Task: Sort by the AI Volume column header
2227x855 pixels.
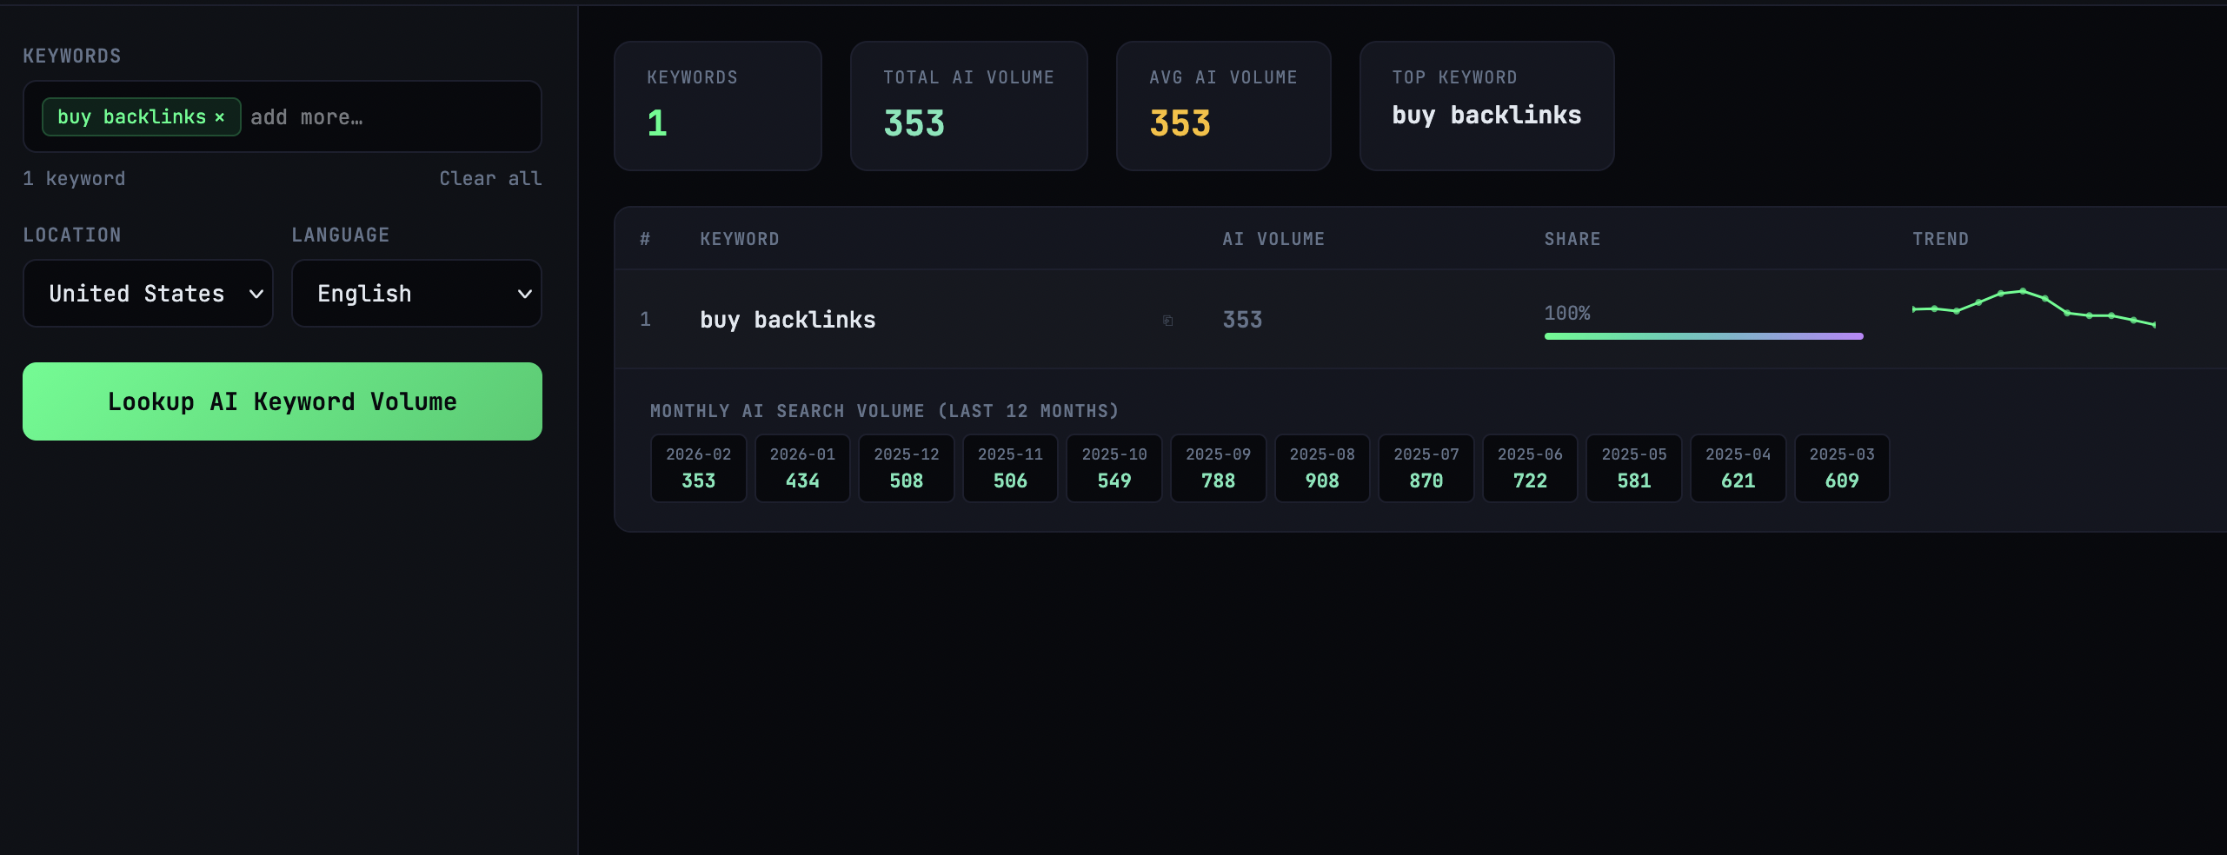Action: tap(1273, 239)
